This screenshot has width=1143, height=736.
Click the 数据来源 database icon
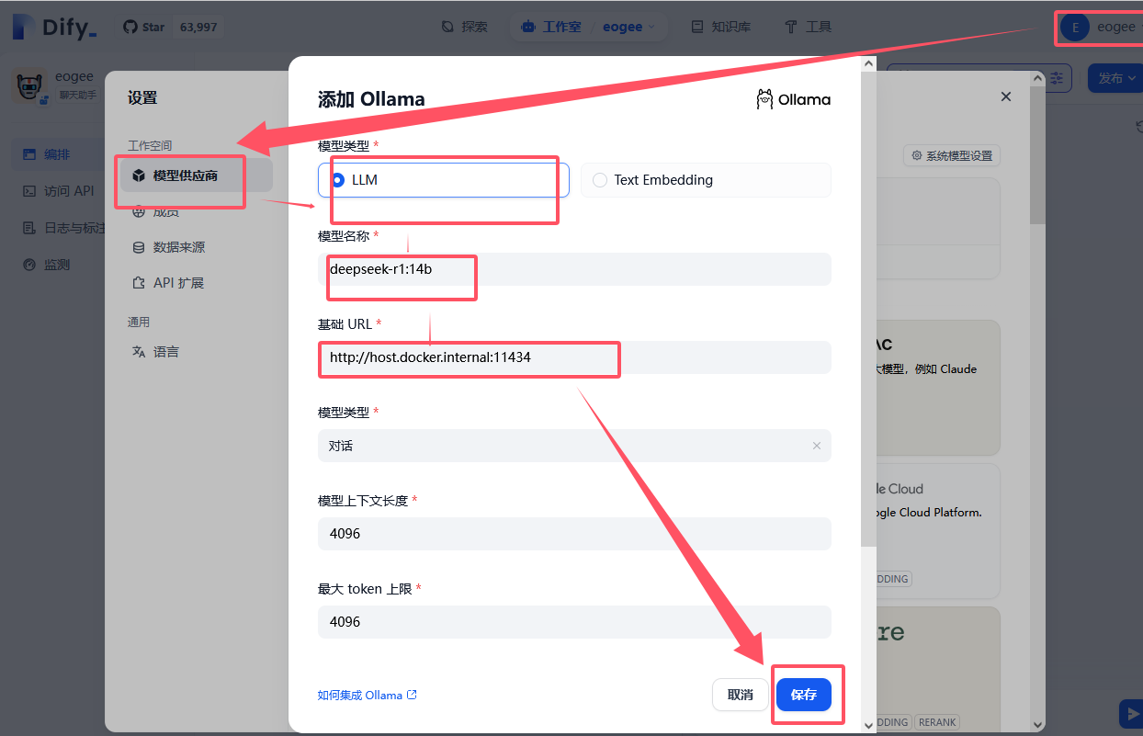[x=139, y=247]
